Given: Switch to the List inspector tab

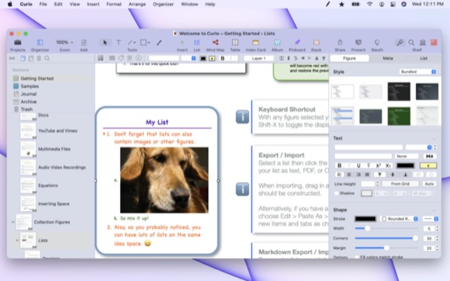Looking at the screenshot, I should click(x=424, y=58).
